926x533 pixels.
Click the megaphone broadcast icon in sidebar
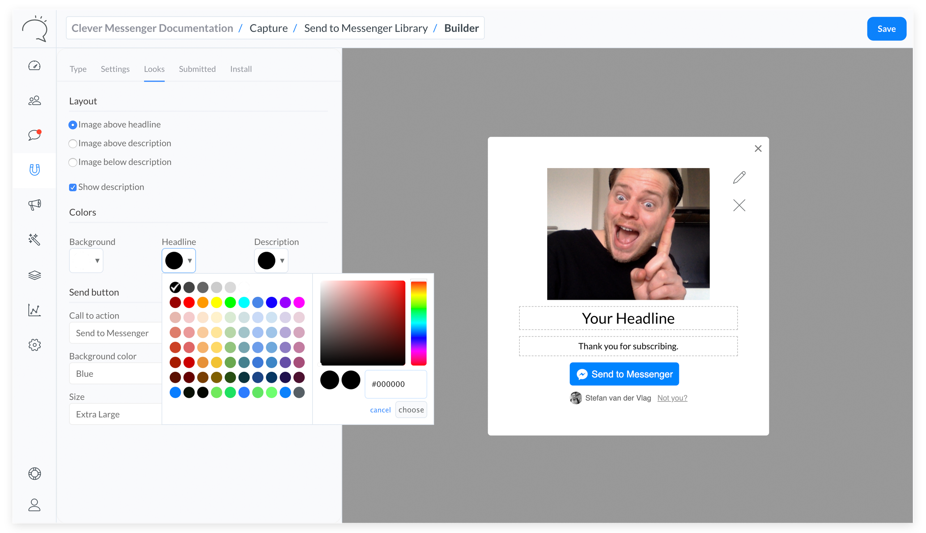[34, 204]
